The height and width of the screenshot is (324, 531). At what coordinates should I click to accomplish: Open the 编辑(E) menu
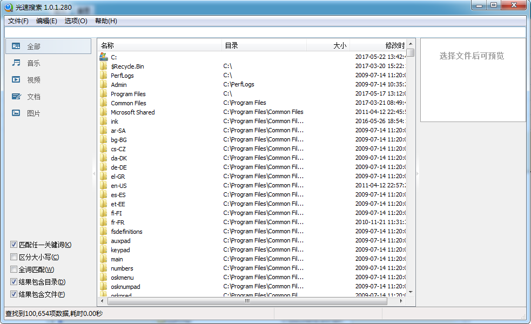coord(46,21)
